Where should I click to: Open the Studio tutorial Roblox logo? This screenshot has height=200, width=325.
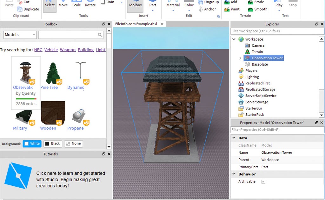click(x=18, y=176)
